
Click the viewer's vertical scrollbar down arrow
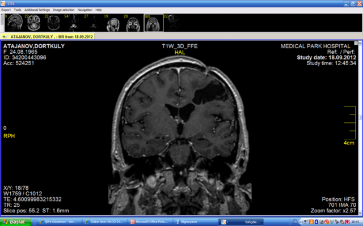[x=360, y=212]
